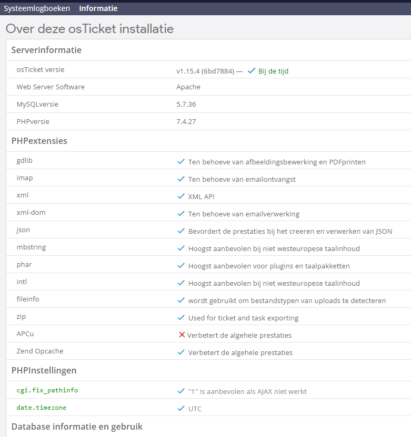411x437 pixels.
Task: Click the 'Apache' web server value
Action: pyautogui.click(x=188, y=87)
